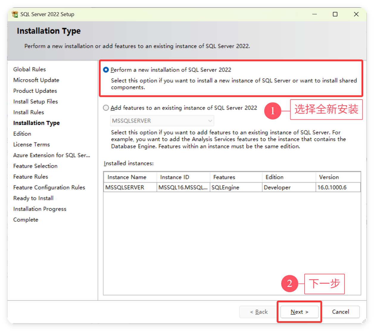
Task: Close the SQL Server 2022 Setup window
Action: [x=356, y=14]
